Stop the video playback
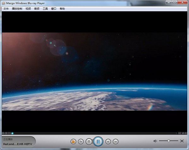The width and height of the screenshot is (189, 150). (89, 142)
